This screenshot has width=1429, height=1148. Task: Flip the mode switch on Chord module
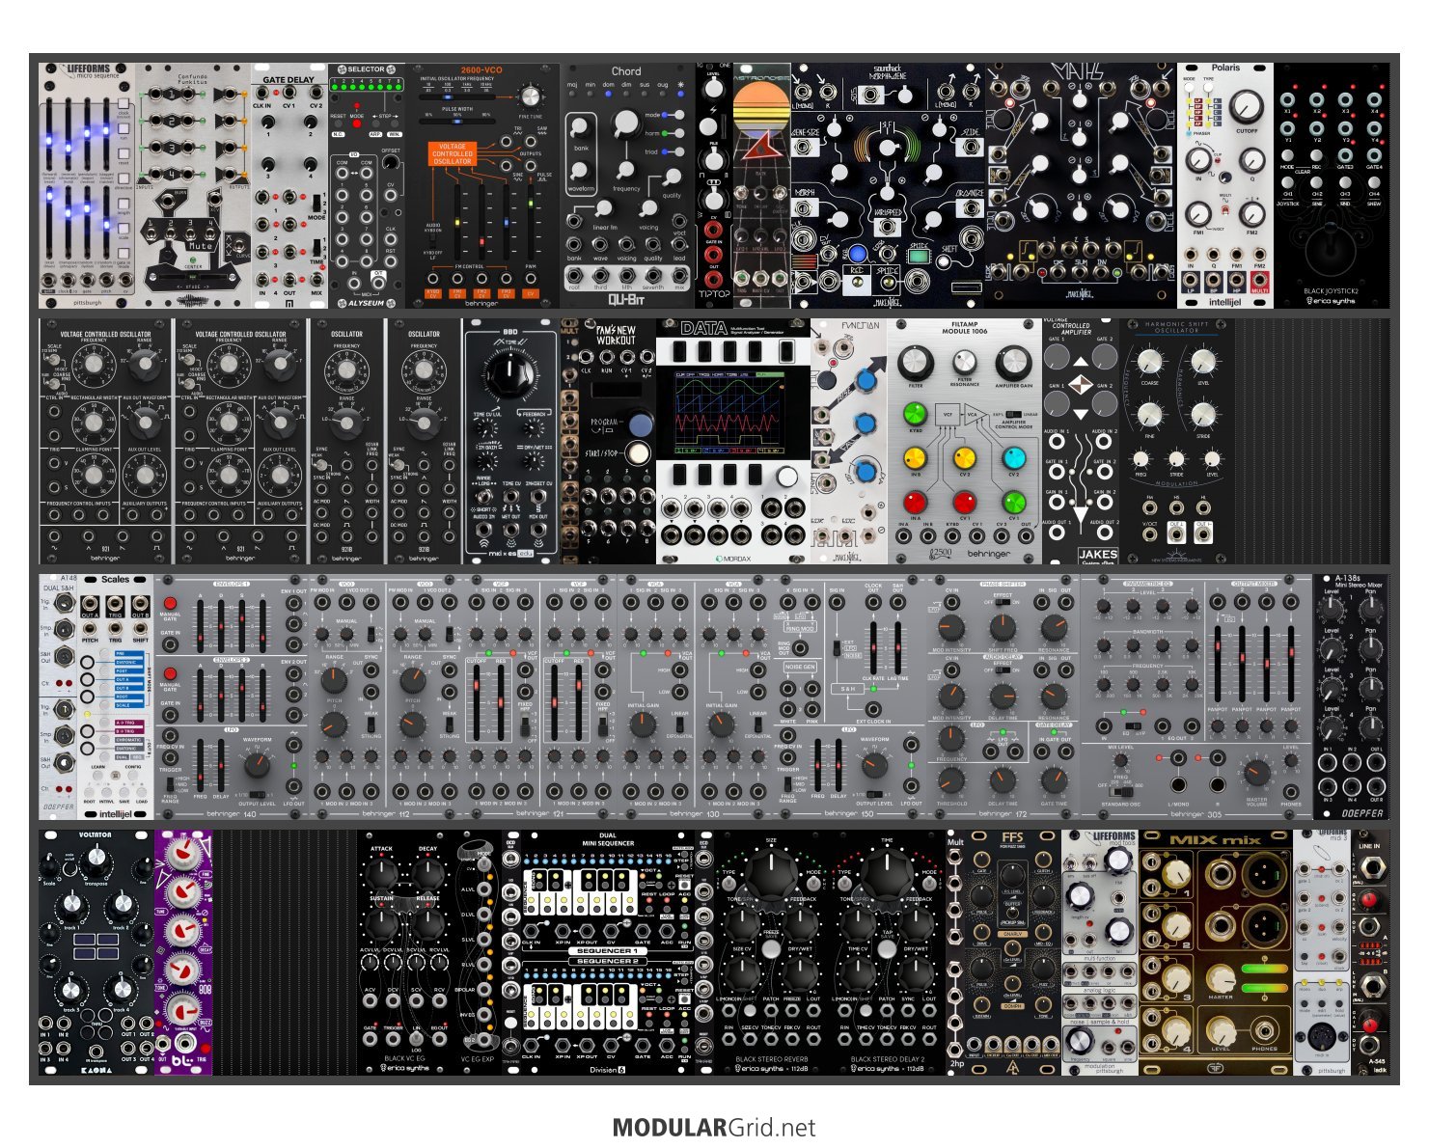click(673, 115)
